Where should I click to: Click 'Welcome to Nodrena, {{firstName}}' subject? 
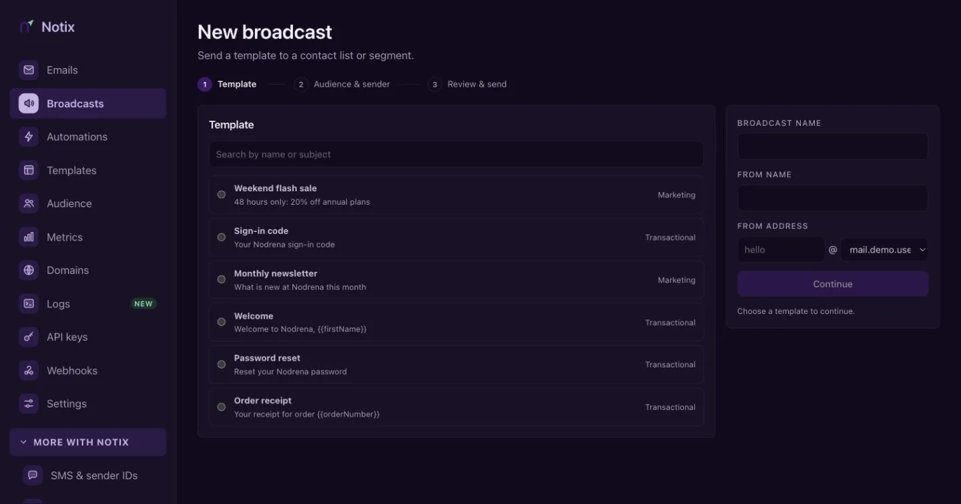pyautogui.click(x=300, y=329)
